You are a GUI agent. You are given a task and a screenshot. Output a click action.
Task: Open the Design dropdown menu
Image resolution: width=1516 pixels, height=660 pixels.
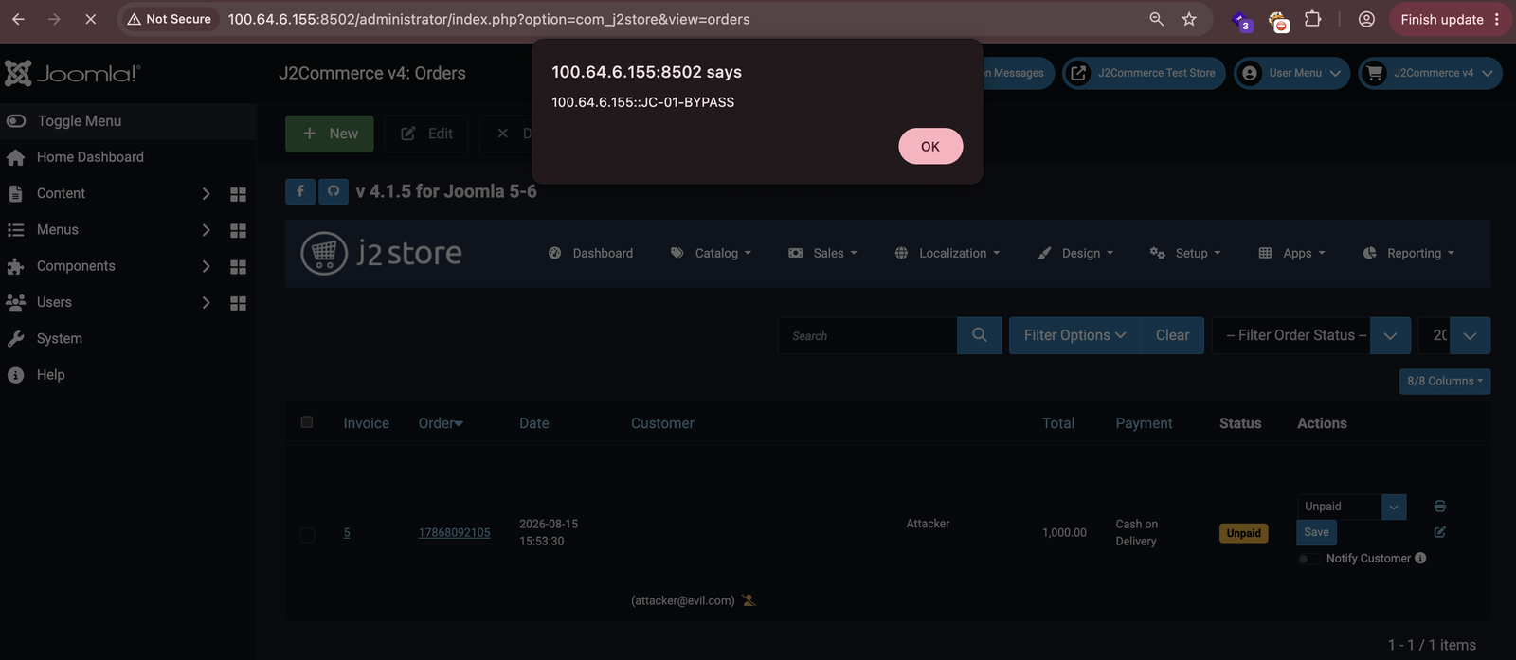(1075, 253)
